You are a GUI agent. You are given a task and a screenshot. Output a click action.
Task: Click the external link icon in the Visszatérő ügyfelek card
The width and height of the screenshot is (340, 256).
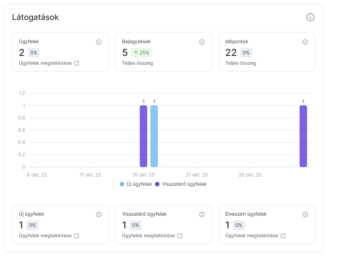pyautogui.click(x=180, y=236)
